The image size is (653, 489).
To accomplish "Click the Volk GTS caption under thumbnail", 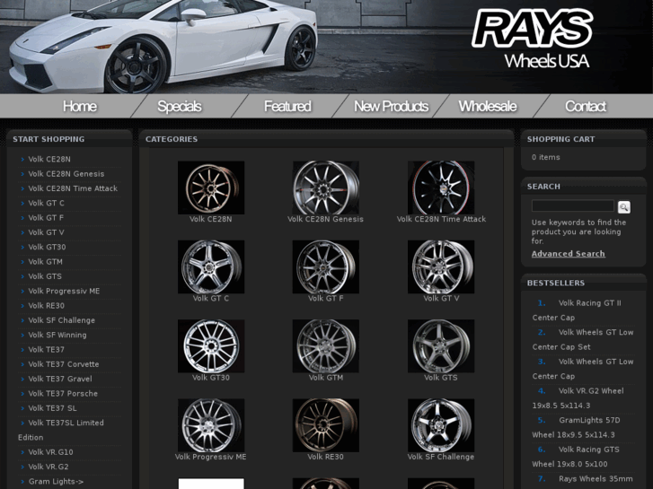I will [x=441, y=378].
